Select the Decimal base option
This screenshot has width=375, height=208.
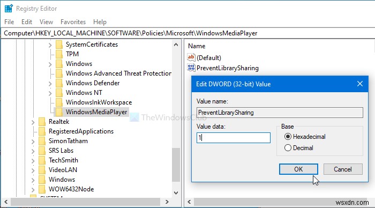coord(288,147)
